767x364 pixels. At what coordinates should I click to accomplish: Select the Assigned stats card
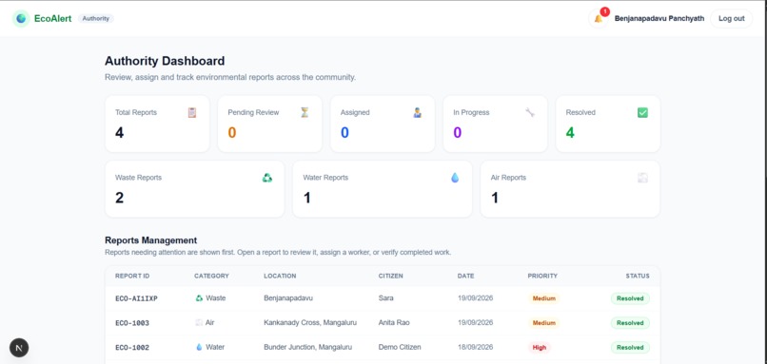point(383,124)
